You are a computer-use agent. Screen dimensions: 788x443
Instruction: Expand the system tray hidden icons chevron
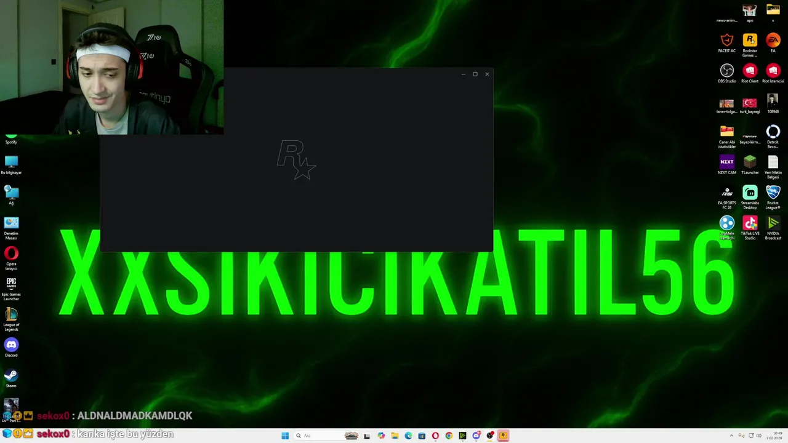tap(731, 436)
